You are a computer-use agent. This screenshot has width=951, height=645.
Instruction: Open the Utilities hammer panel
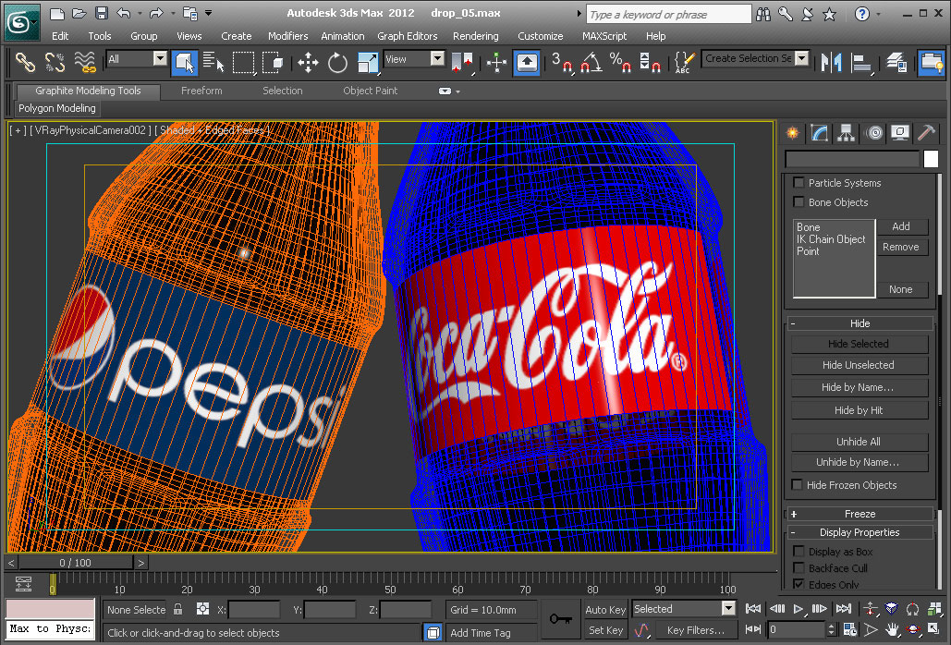pyautogui.click(x=926, y=134)
